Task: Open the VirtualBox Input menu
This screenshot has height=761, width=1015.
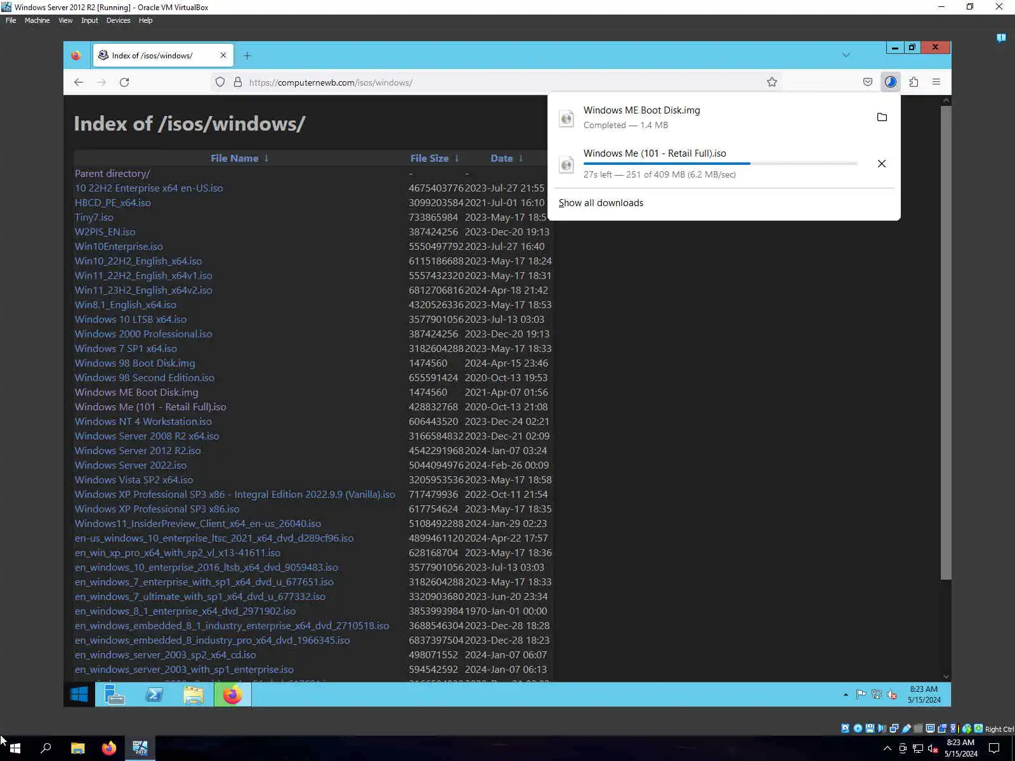Action: (x=89, y=20)
